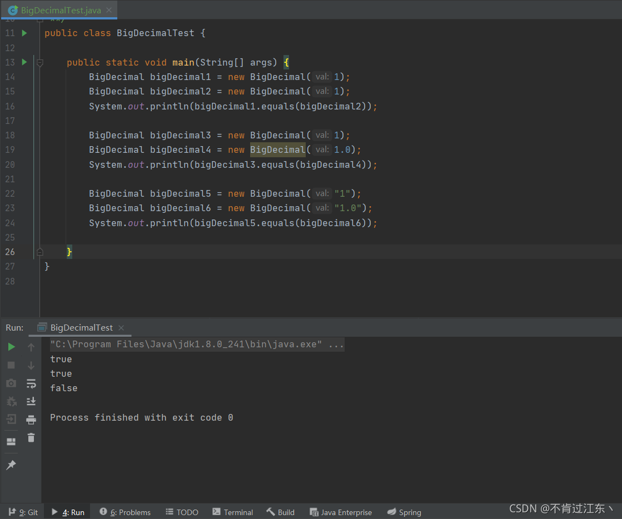Print console output with the printer icon
Viewport: 622px width, 519px height.
click(31, 420)
